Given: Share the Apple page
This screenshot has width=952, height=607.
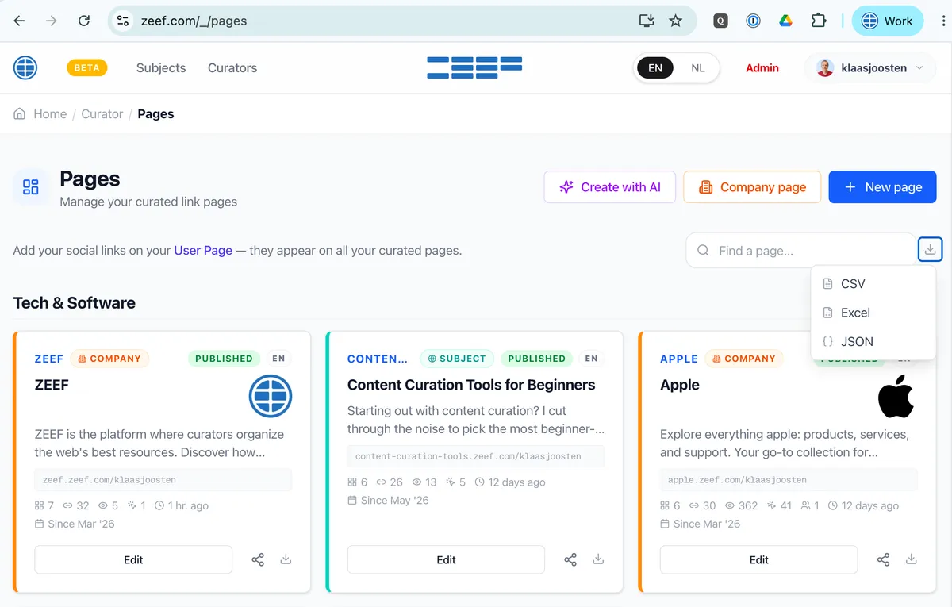Looking at the screenshot, I should [883, 560].
